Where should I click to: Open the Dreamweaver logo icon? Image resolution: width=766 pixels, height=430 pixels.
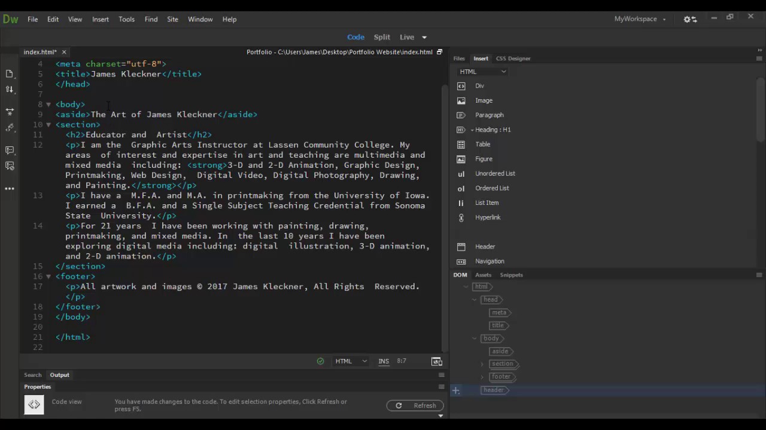10,19
